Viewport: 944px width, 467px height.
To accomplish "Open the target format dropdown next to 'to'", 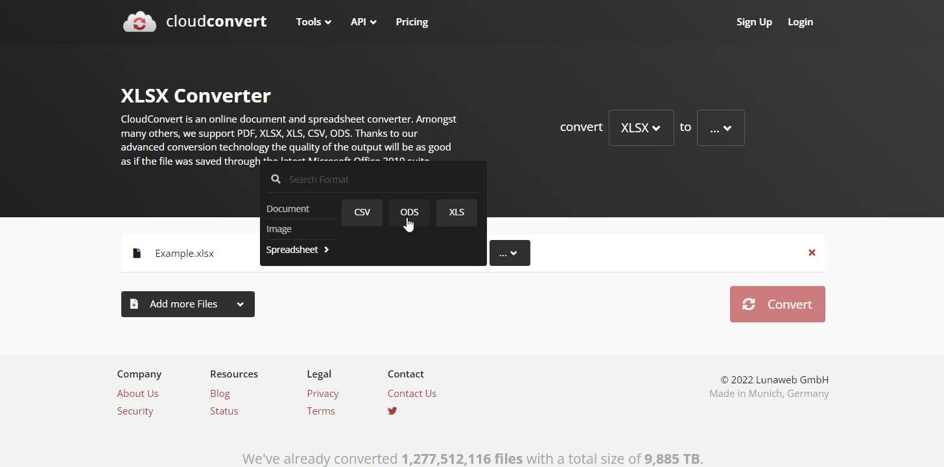I will 720,127.
